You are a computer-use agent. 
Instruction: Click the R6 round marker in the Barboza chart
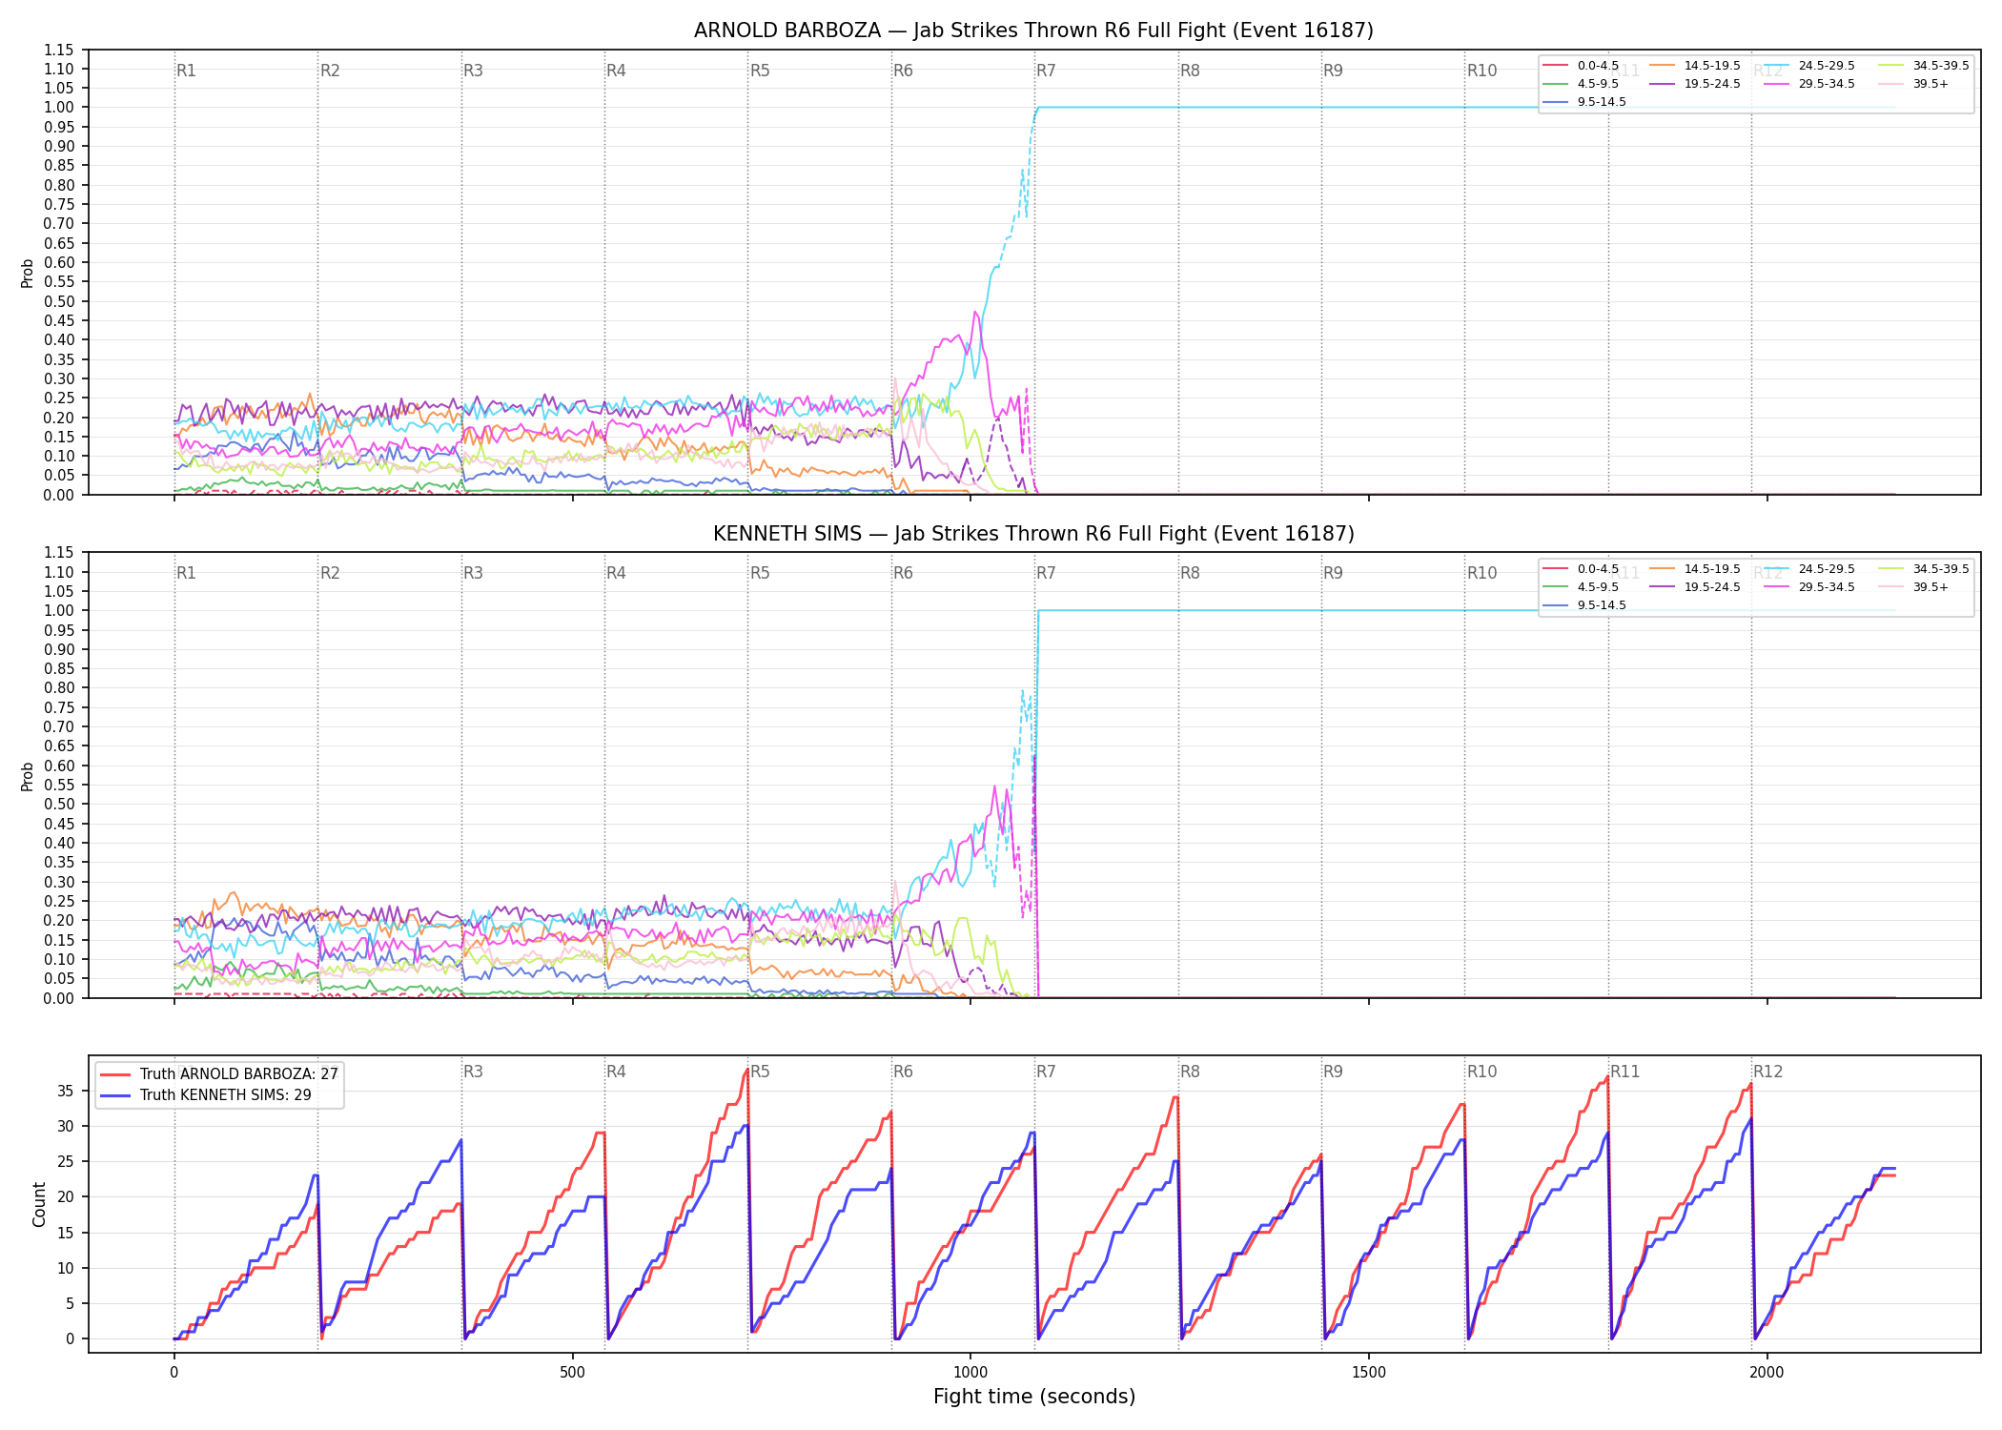[x=903, y=71]
